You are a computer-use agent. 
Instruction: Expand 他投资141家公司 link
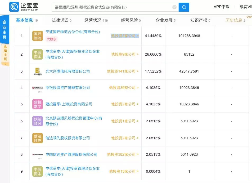(123, 71)
